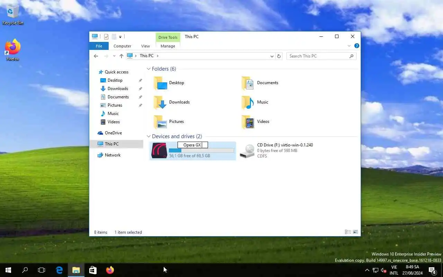This screenshot has width=443, height=277.
Task: Switch to the View ribbon tab
Action: pyautogui.click(x=145, y=46)
